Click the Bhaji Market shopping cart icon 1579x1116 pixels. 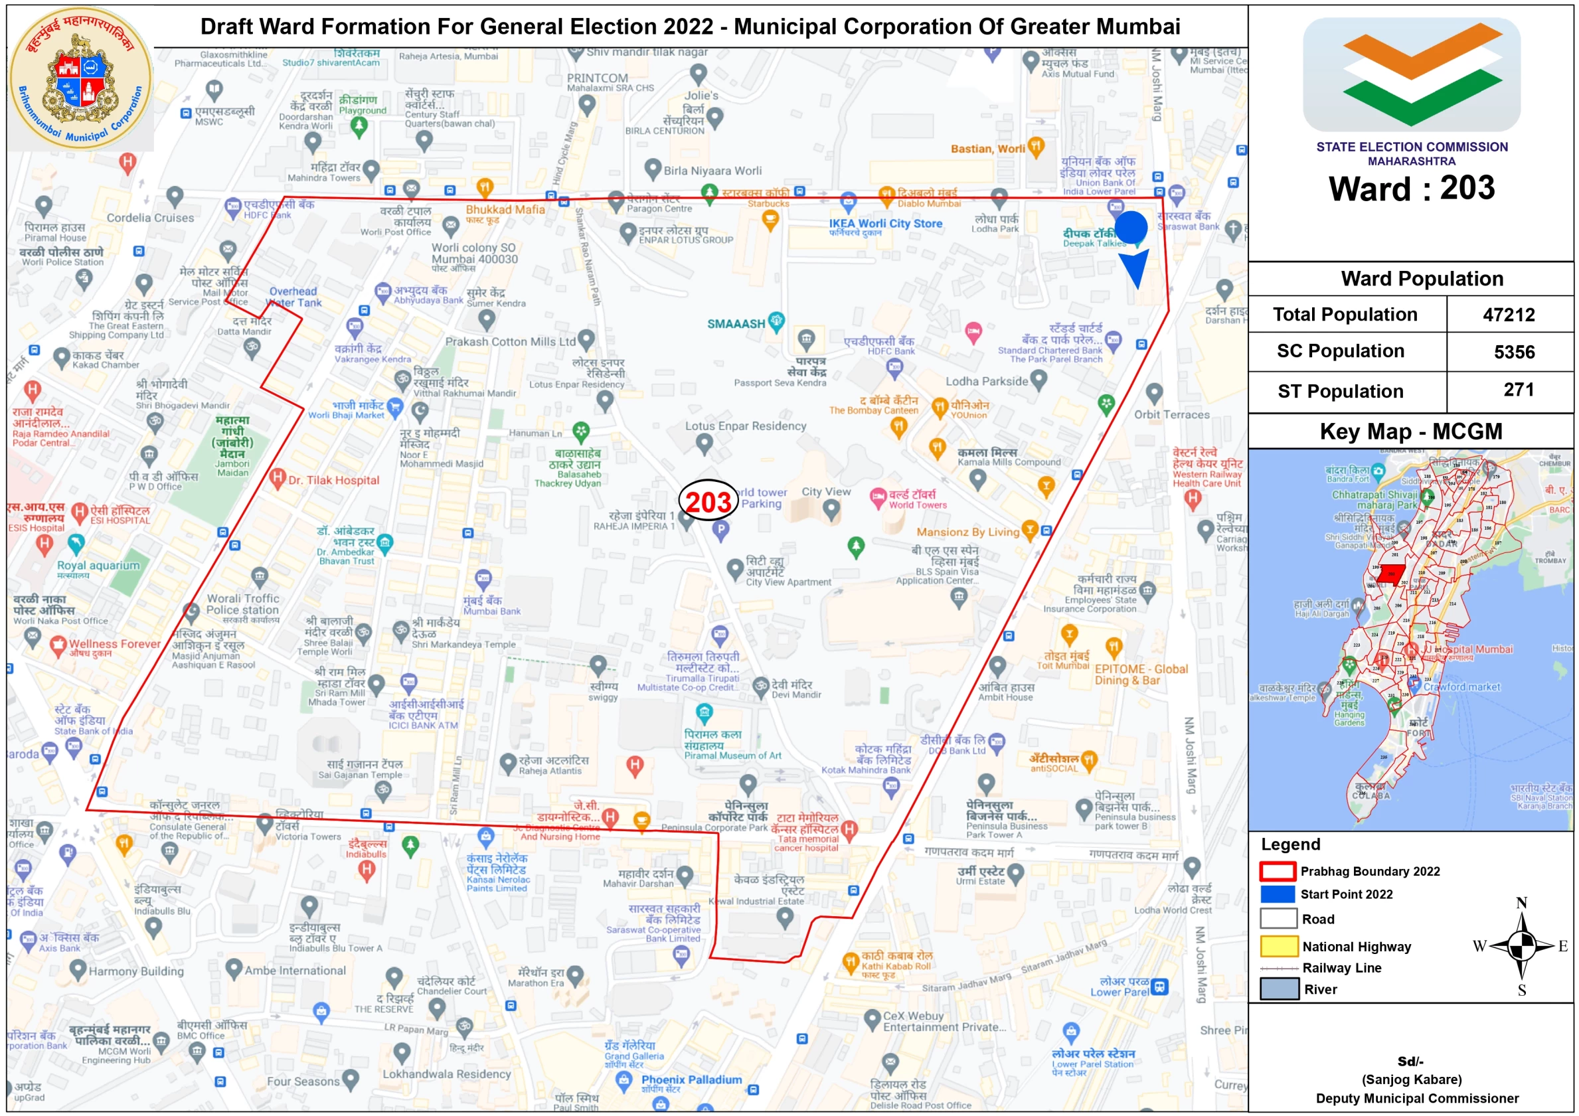pos(394,406)
